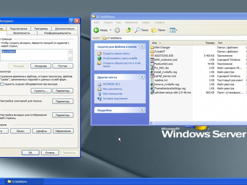Go up one folder level icon
Image resolution: width=247 pixels, height=185 pixels.
(129, 30)
